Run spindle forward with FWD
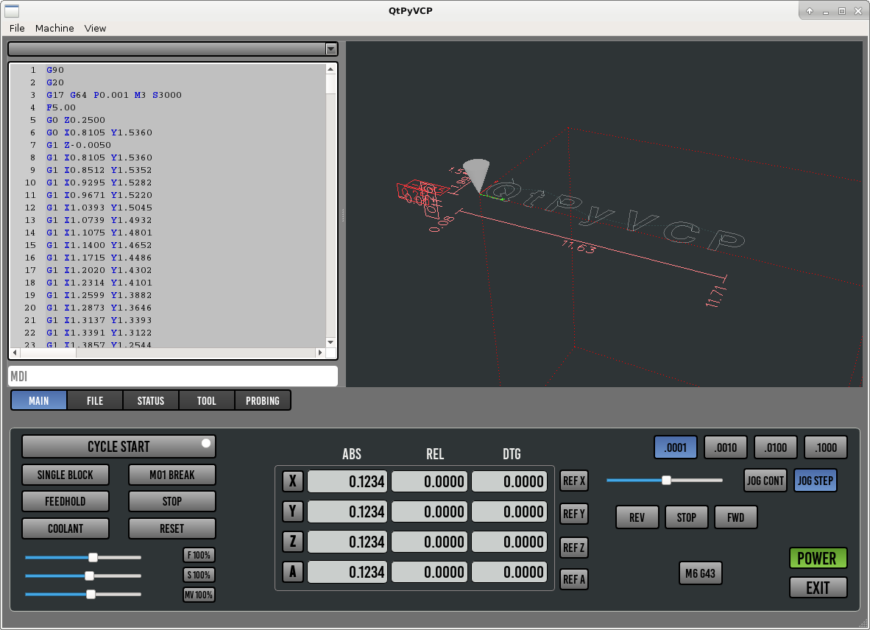The height and width of the screenshot is (630, 870). click(736, 517)
